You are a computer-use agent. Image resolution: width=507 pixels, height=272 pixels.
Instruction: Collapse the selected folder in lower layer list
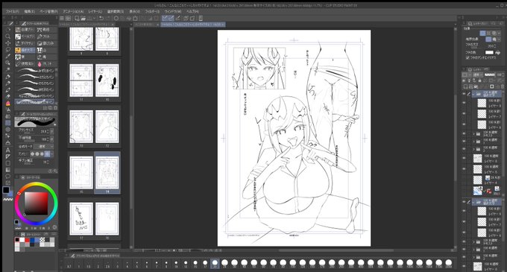point(473,202)
